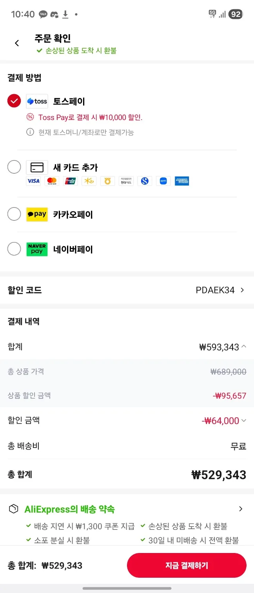
Task: Tap the Toss Pay logo icon
Action: [37, 101]
